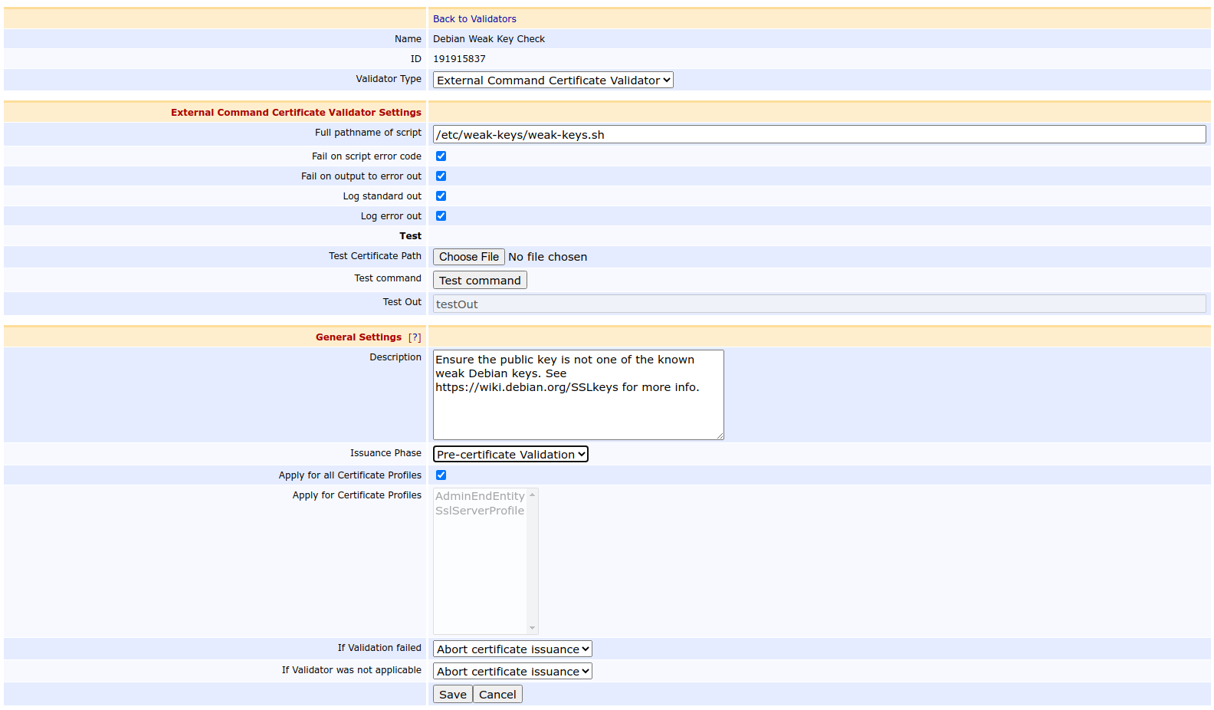Save the validator settings
Screen dimensions: 1214x710
[452, 695]
